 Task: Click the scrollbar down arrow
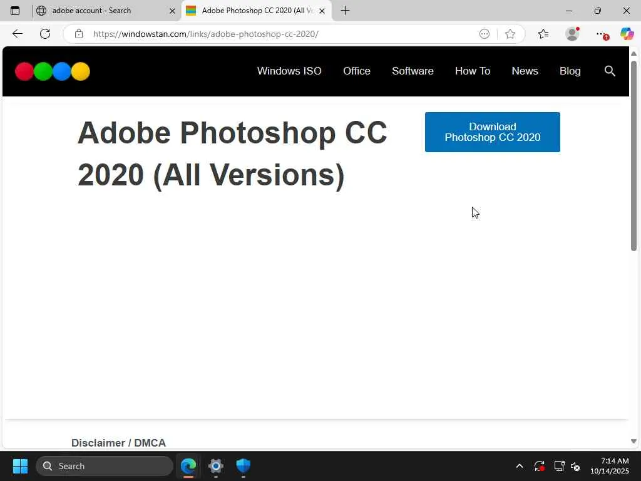click(x=633, y=442)
